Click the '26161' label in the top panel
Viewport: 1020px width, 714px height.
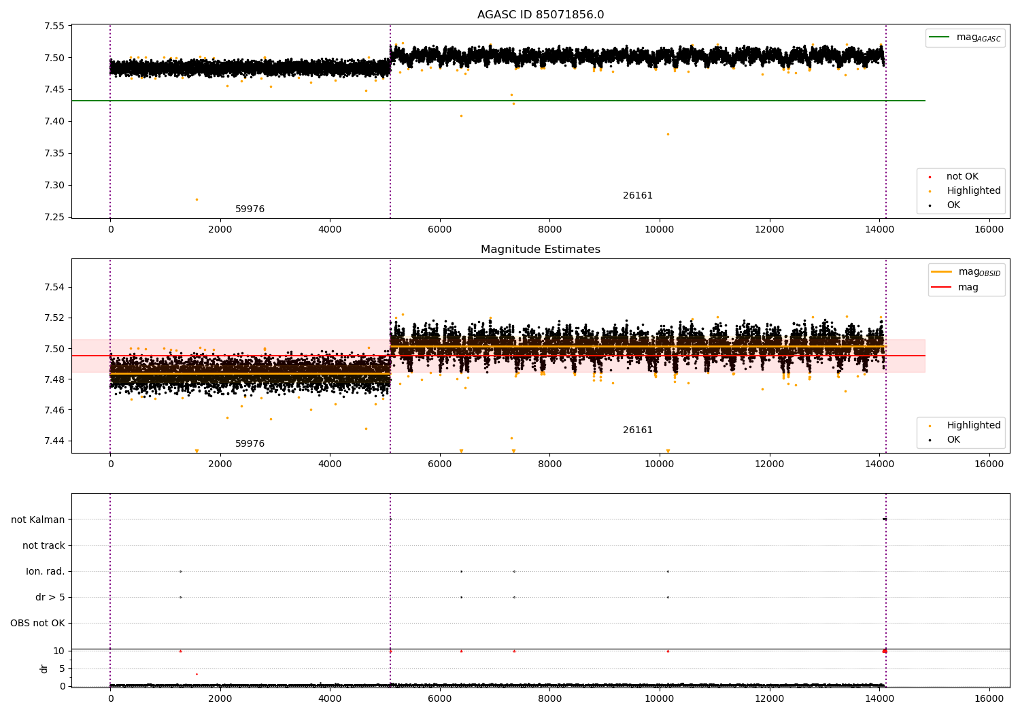coord(638,196)
